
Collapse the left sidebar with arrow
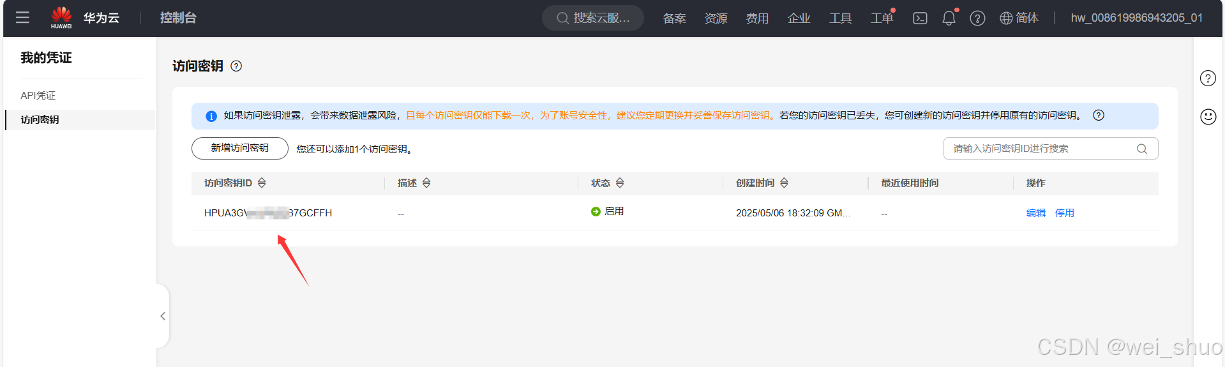[x=163, y=316]
